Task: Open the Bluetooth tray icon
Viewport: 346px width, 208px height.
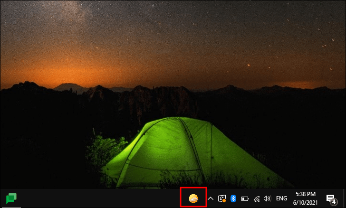Action: coord(233,199)
